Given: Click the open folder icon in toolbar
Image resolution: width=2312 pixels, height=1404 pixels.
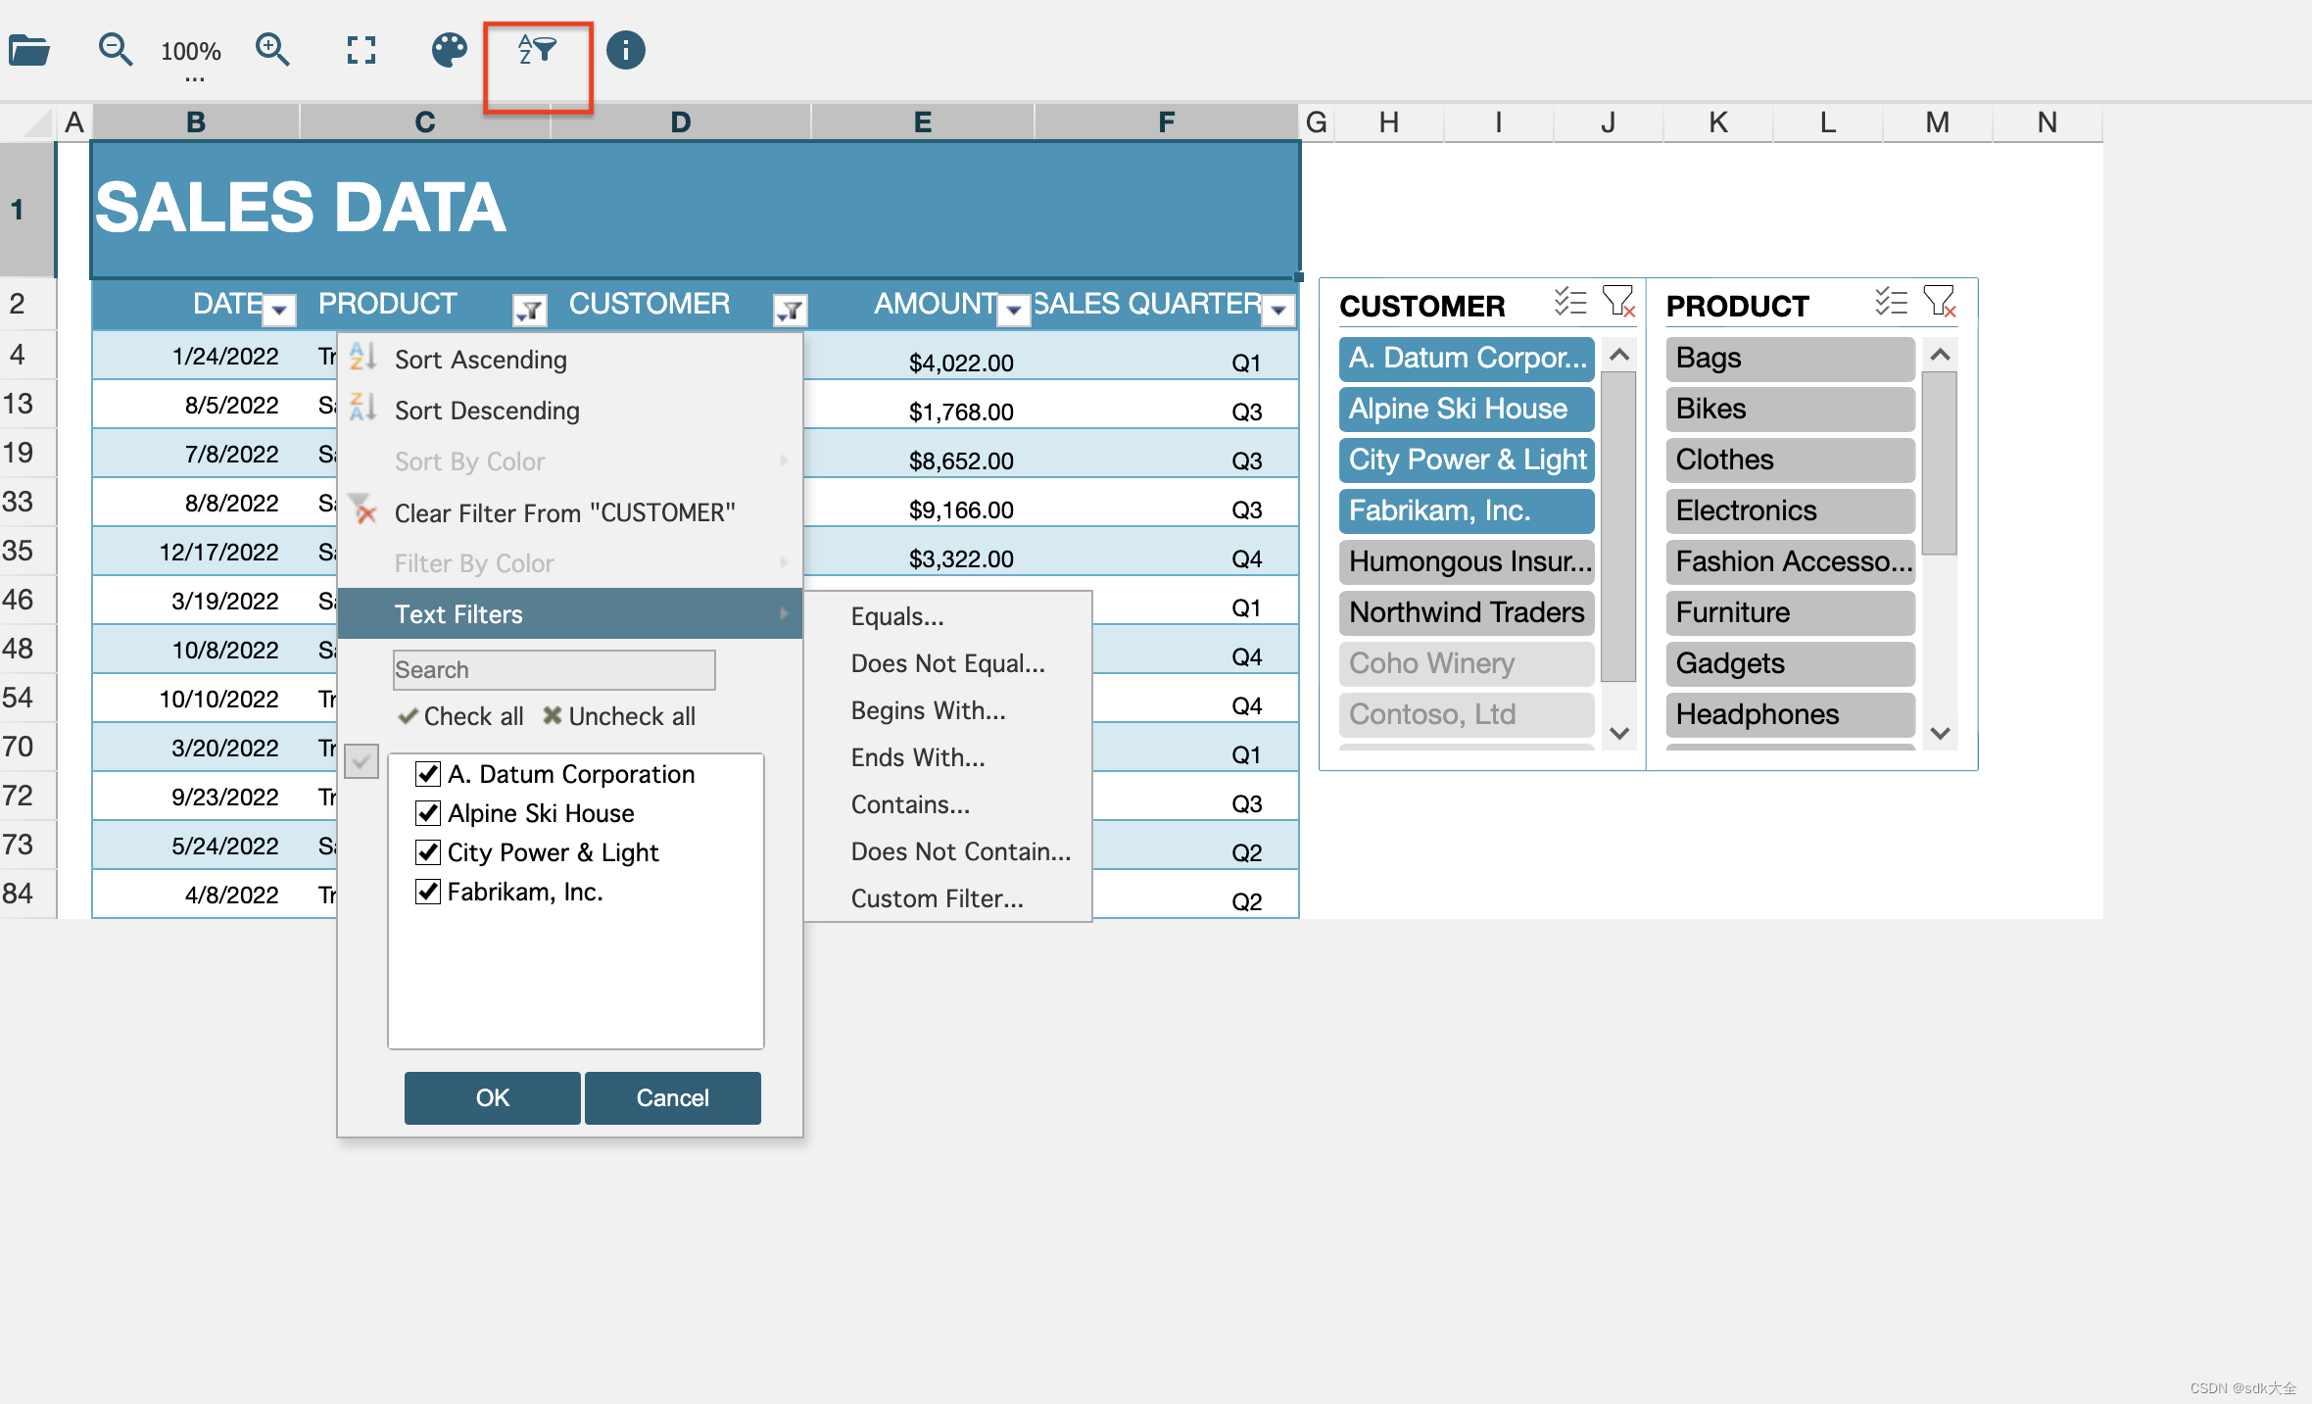Looking at the screenshot, I should 29,50.
